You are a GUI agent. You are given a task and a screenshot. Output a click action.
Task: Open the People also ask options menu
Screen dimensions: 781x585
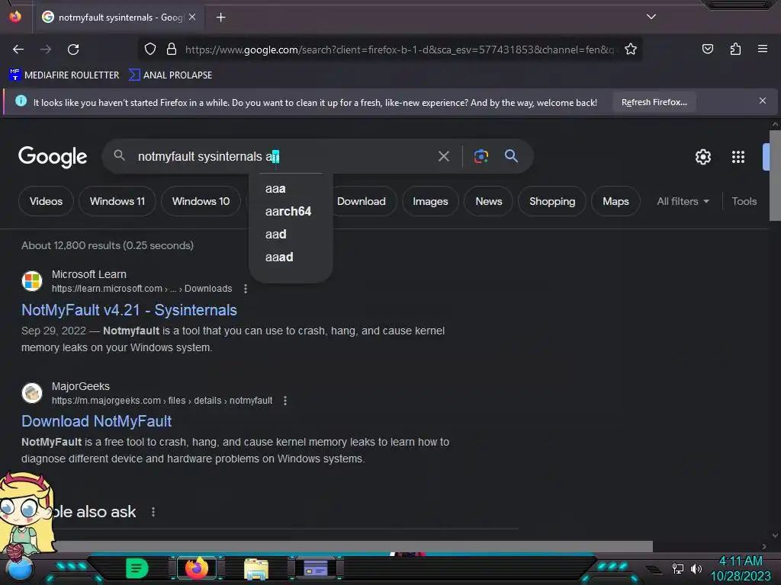point(153,512)
